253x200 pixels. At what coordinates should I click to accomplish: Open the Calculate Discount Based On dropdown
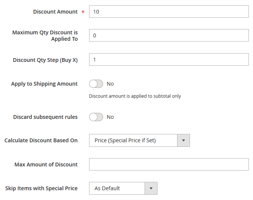133,140
